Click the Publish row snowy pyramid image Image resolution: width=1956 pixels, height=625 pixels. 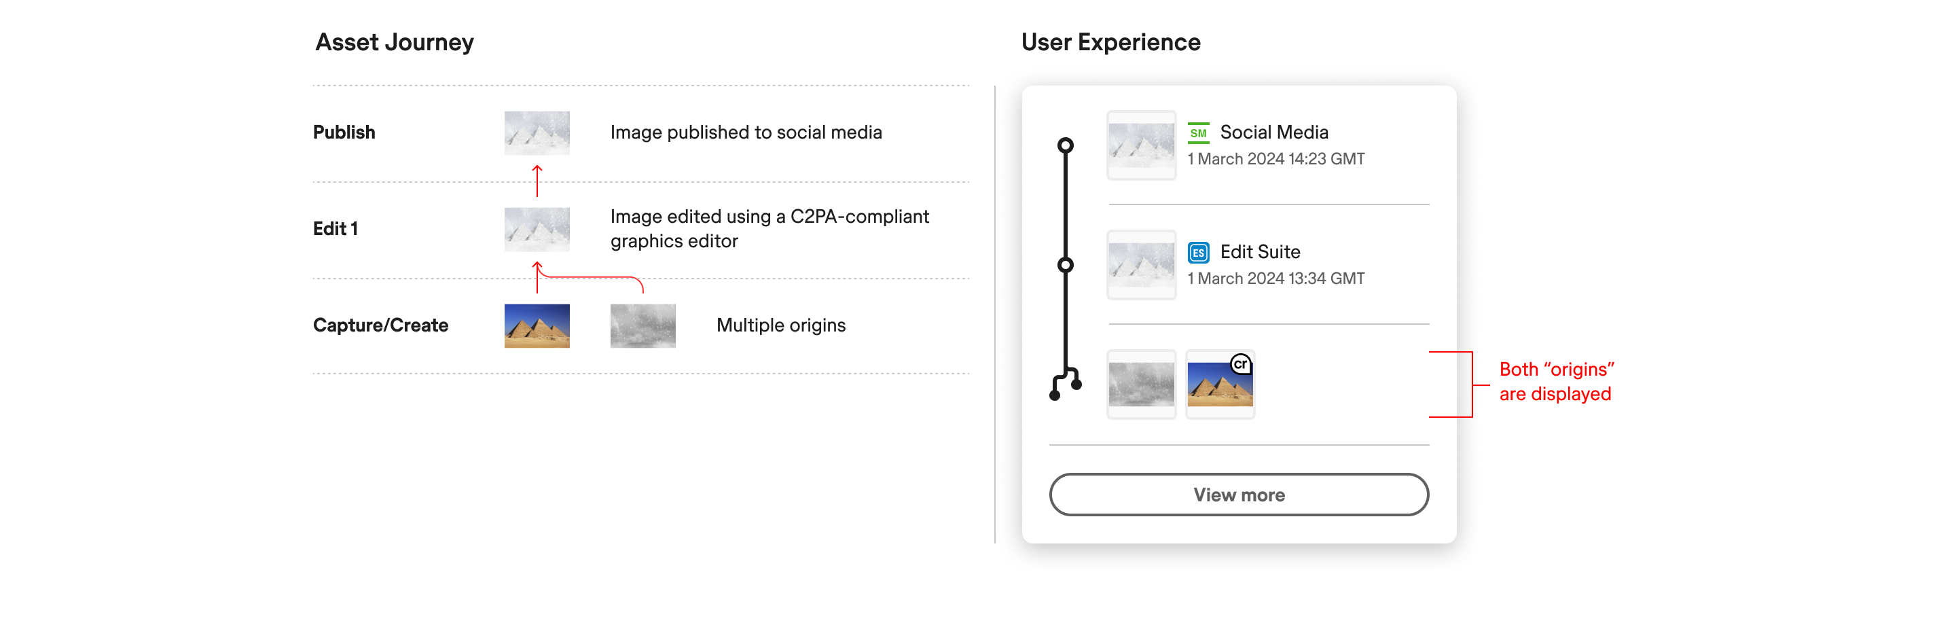click(537, 133)
